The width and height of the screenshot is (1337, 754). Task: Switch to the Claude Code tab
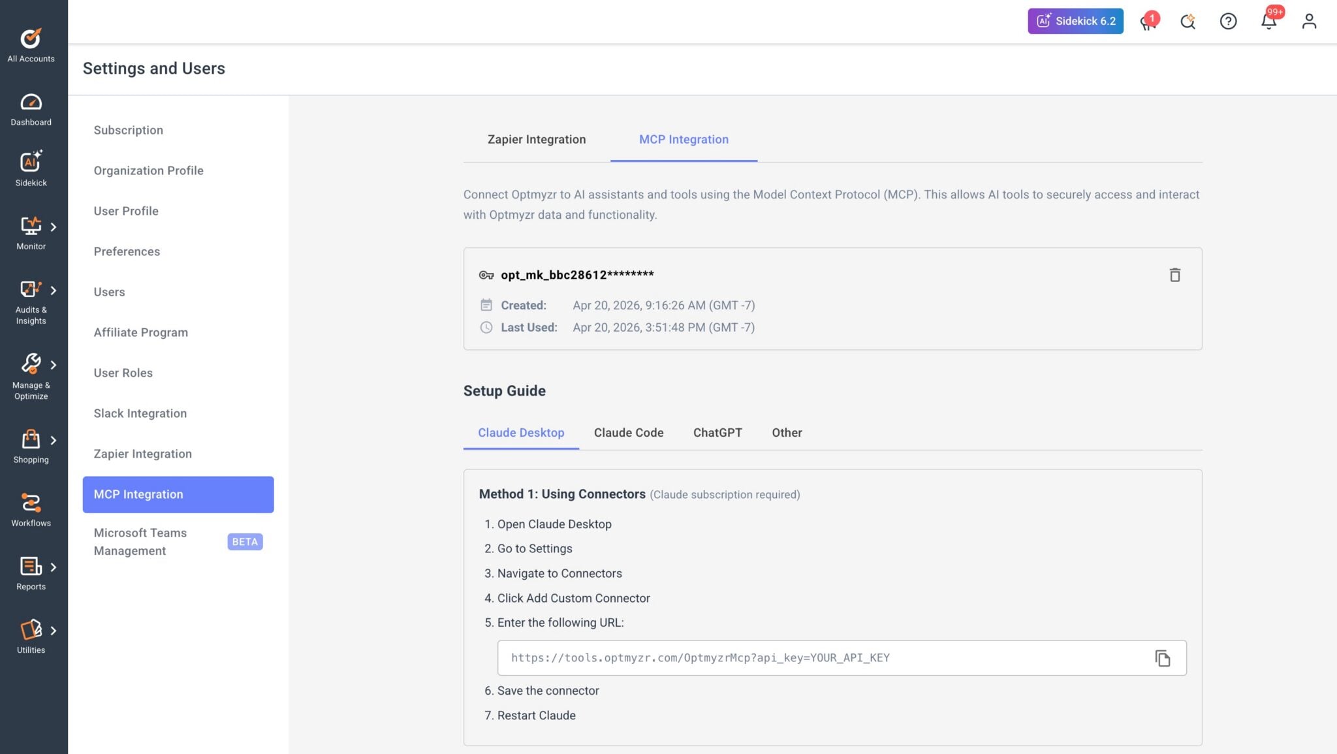coord(629,433)
